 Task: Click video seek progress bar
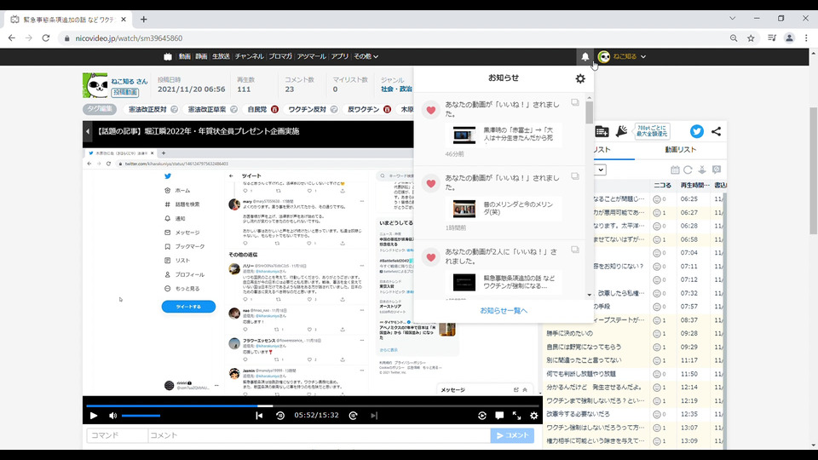[x=313, y=405]
